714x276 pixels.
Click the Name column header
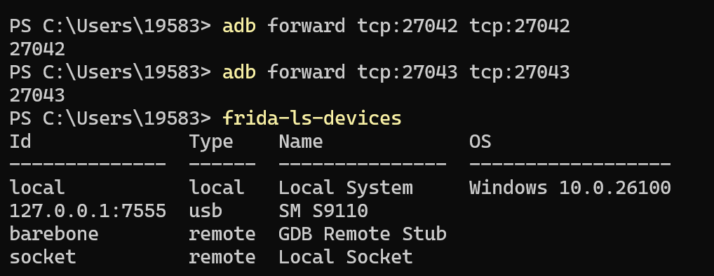[300, 142]
